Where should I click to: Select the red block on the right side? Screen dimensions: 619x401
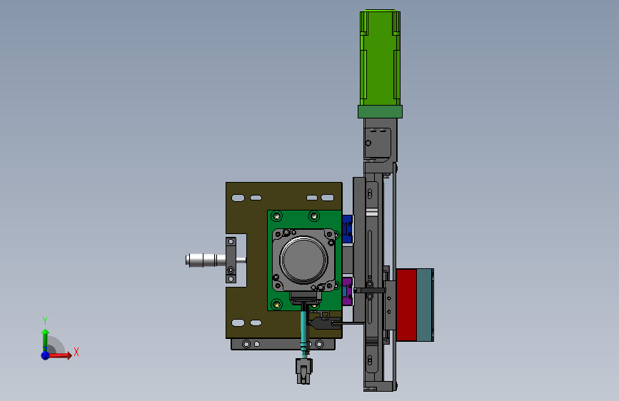tap(406, 305)
